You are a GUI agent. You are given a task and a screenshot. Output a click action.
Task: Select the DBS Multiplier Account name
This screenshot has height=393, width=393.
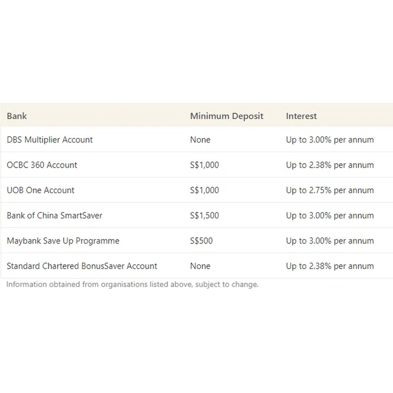click(50, 140)
